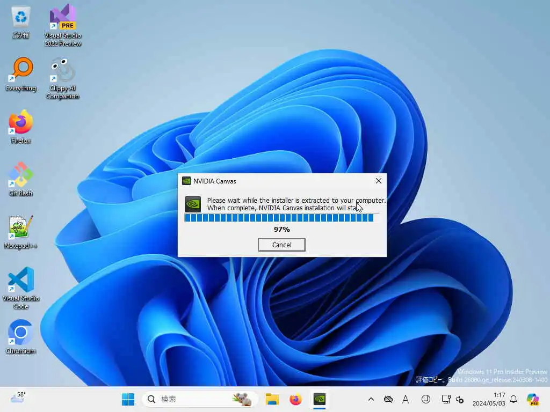550x412 pixels.
Task: Open Copilot Preview from the taskbar
Action: click(533, 399)
